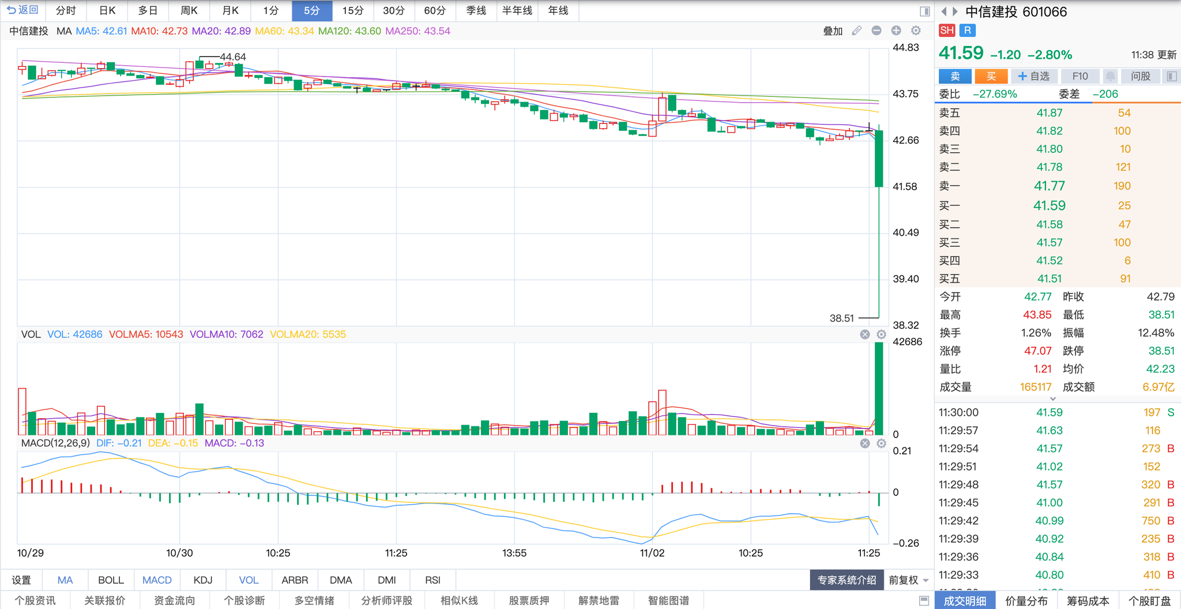
Task: Click the pencil drawing tool icon
Action: pos(857,31)
